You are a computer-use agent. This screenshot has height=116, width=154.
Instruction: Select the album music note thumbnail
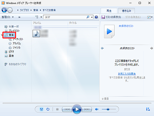(36, 34)
